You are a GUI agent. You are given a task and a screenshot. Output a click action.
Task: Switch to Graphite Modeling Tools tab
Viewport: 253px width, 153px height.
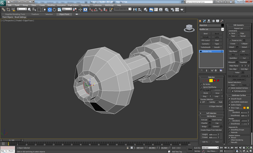(x=15, y=14)
